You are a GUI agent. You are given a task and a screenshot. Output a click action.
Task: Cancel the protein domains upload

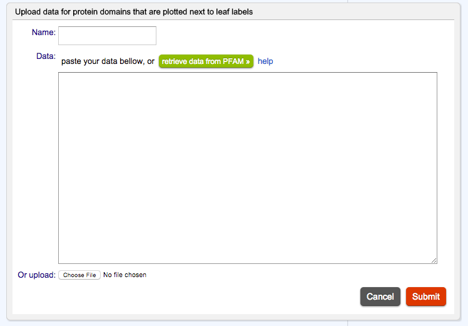[x=380, y=297]
